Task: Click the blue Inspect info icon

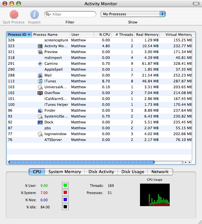Action: pos(35,14)
